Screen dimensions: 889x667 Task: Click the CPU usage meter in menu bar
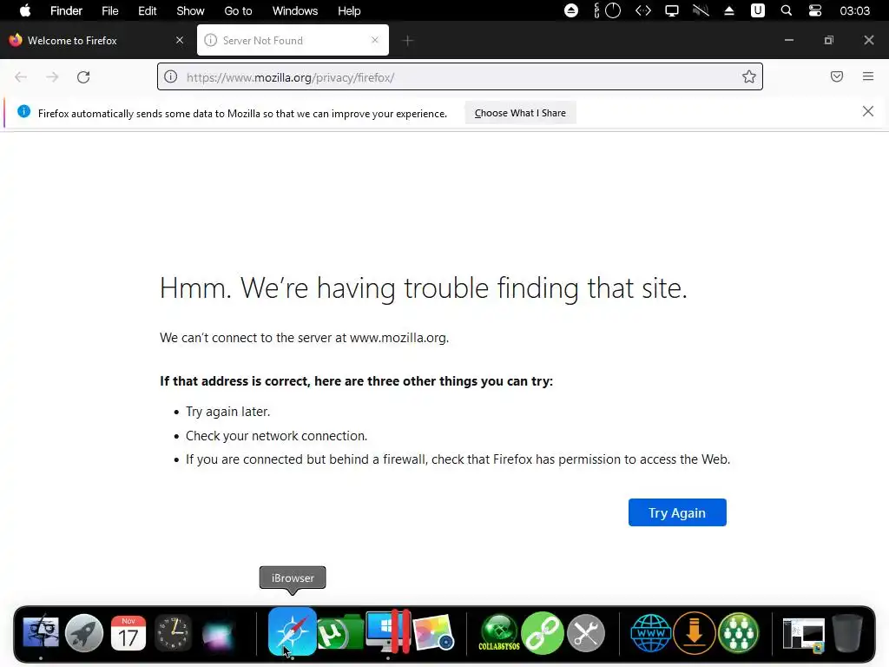pos(608,10)
